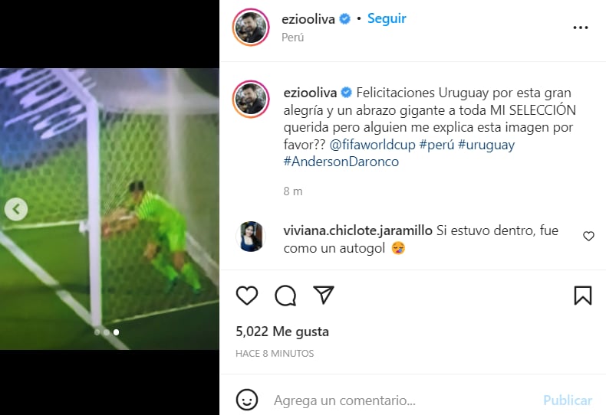View who liked via '5,022 Me gusta'
606x415 pixels.
click(282, 332)
